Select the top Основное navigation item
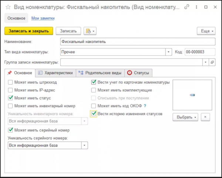Viewport: 222px width, 178px height. pos(16,18)
